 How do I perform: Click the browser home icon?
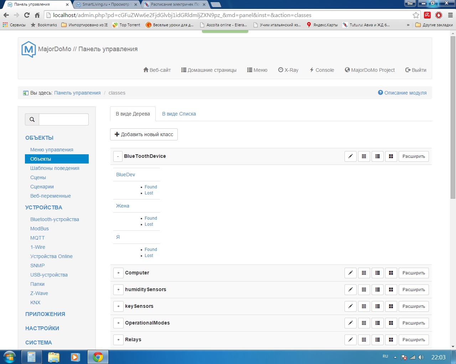coord(37,15)
